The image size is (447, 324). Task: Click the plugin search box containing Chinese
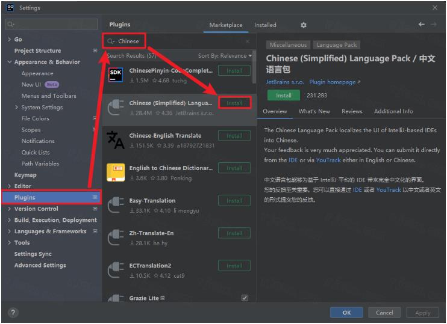(178, 41)
